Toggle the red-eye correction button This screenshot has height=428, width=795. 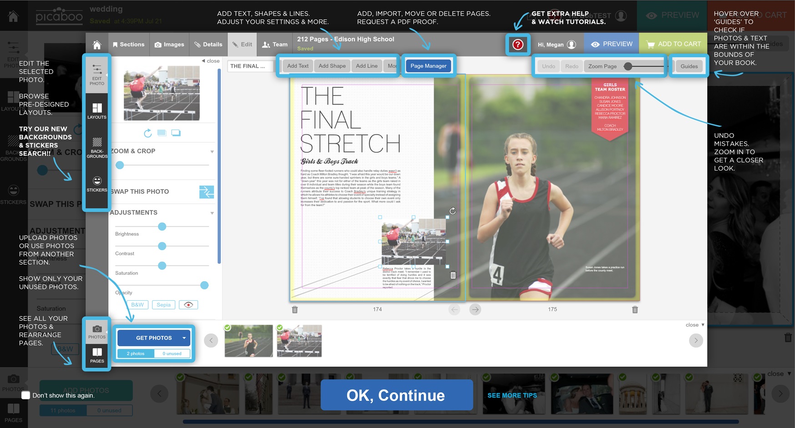(x=188, y=305)
